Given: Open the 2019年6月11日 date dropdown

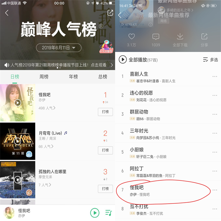Looking at the screenshot, I should tap(58, 48).
